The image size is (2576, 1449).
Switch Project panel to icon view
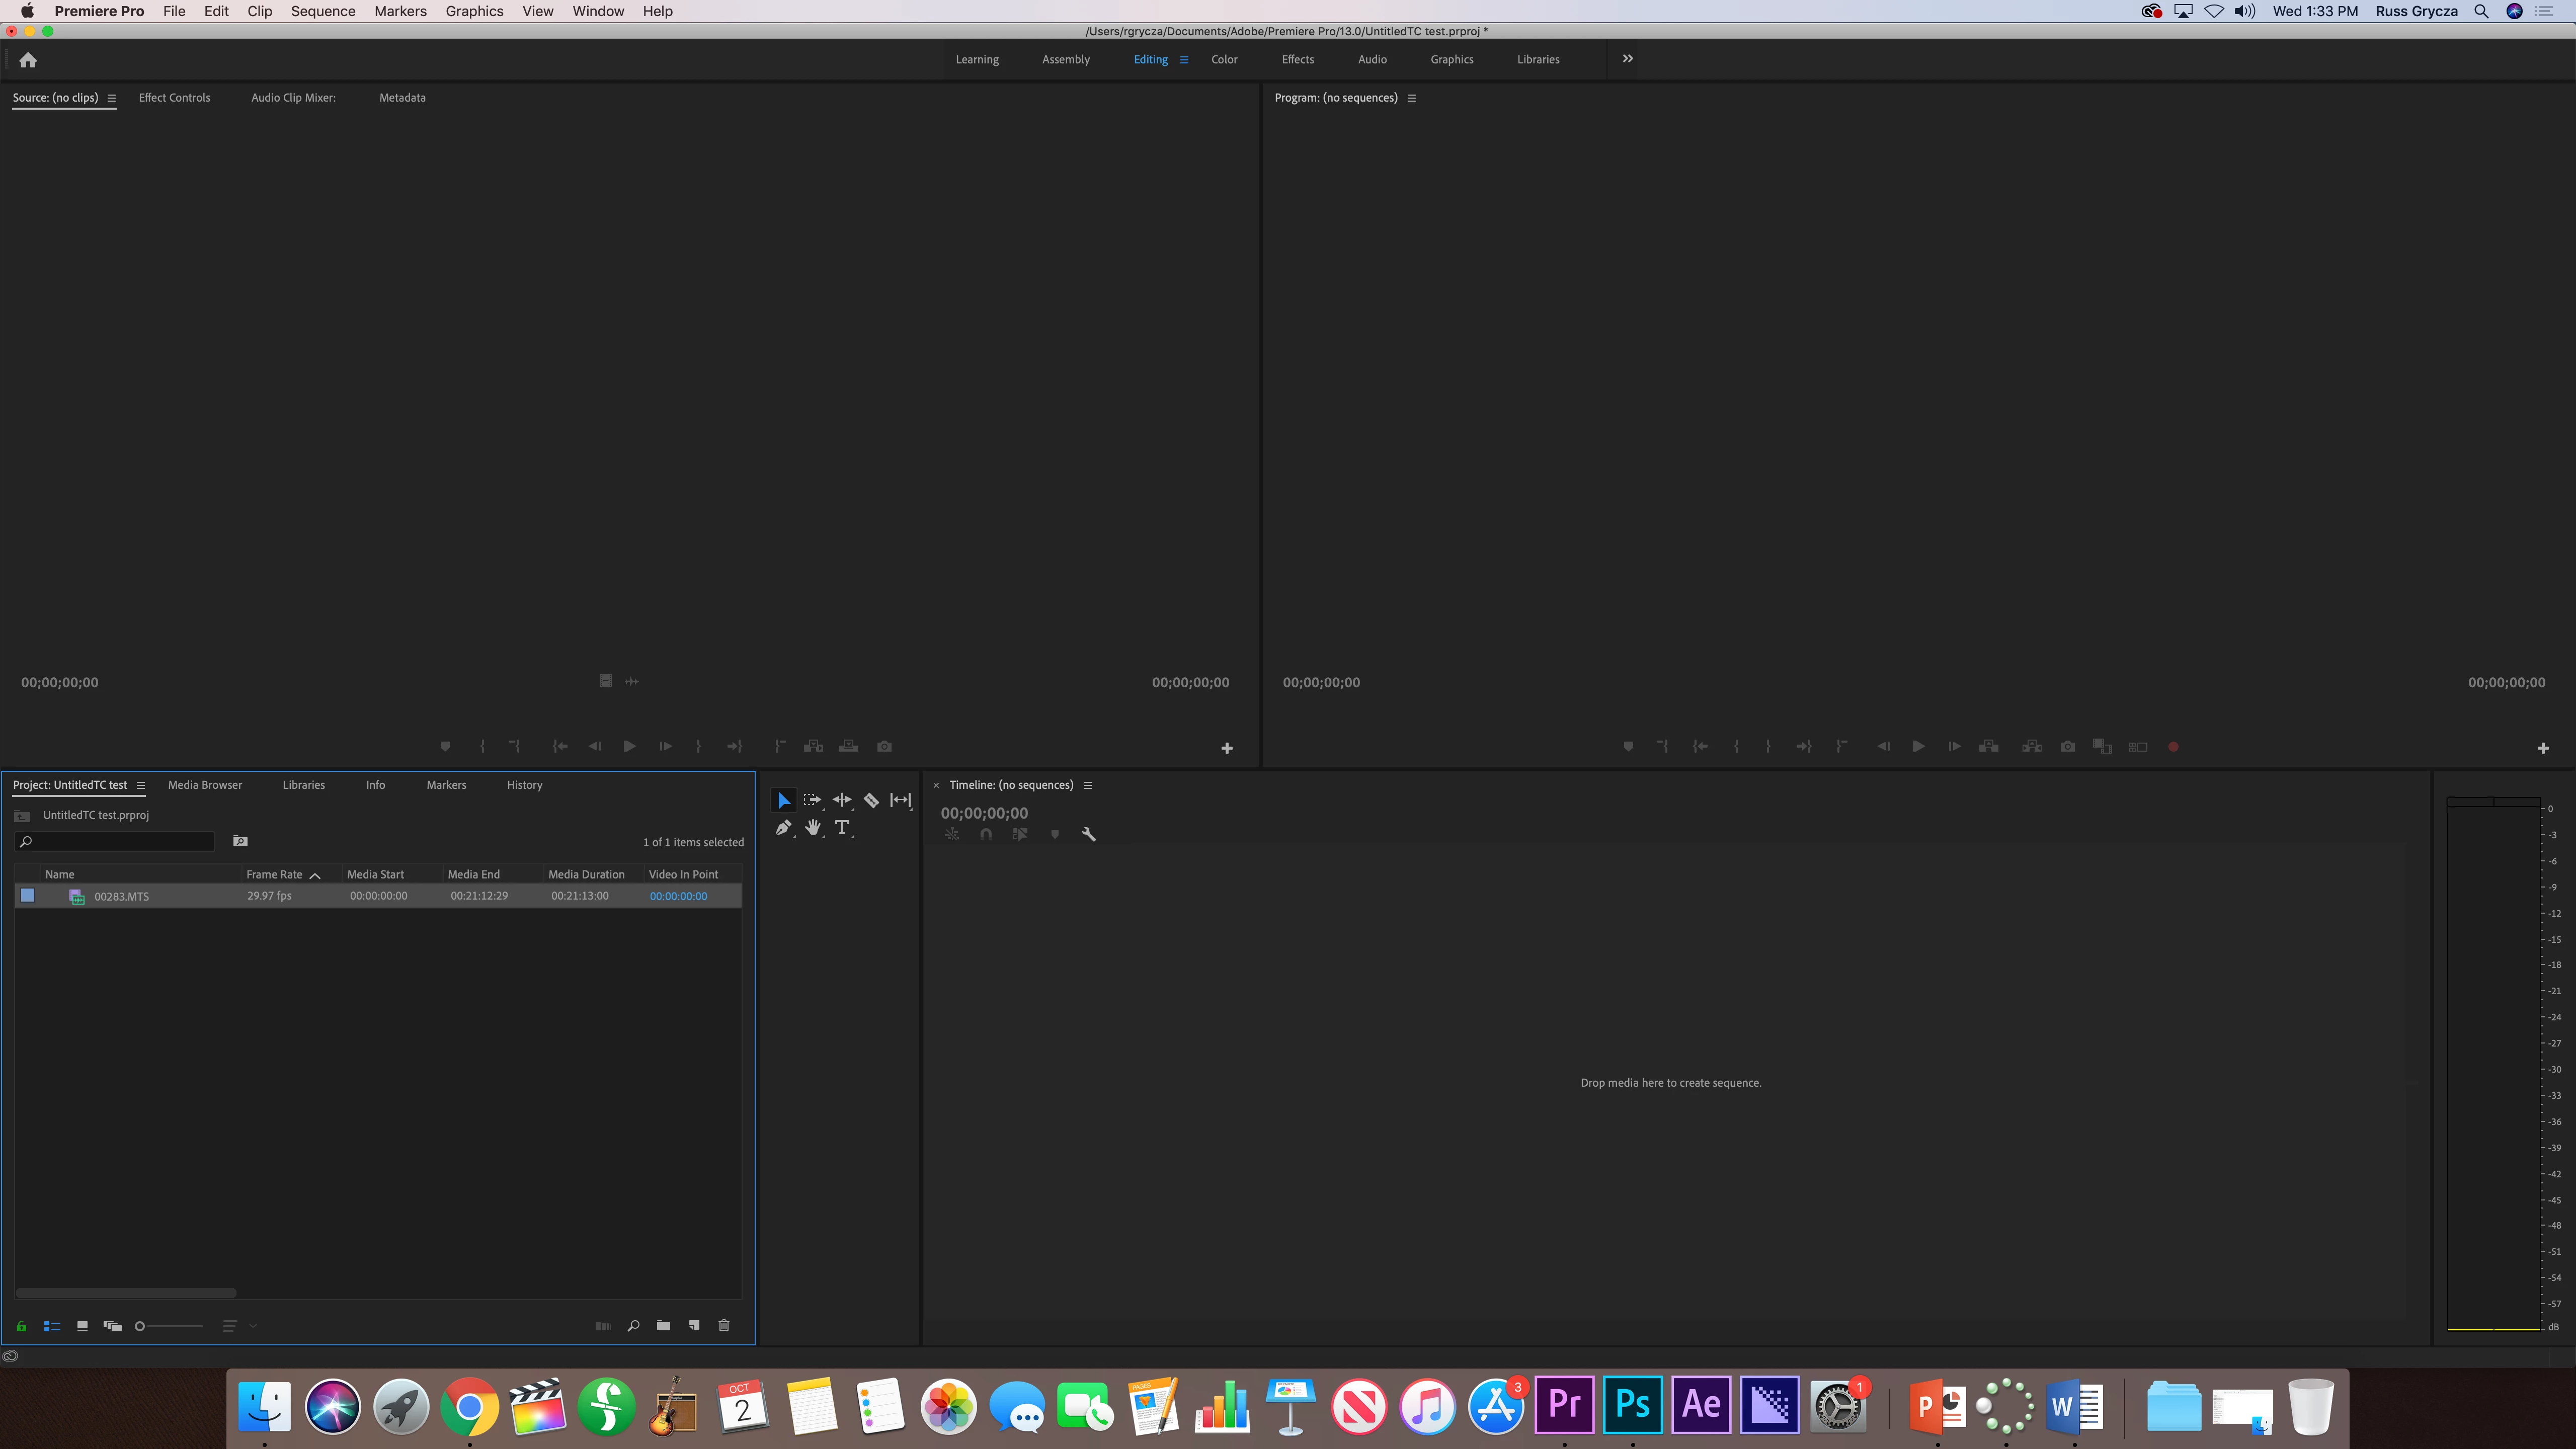(x=82, y=1326)
